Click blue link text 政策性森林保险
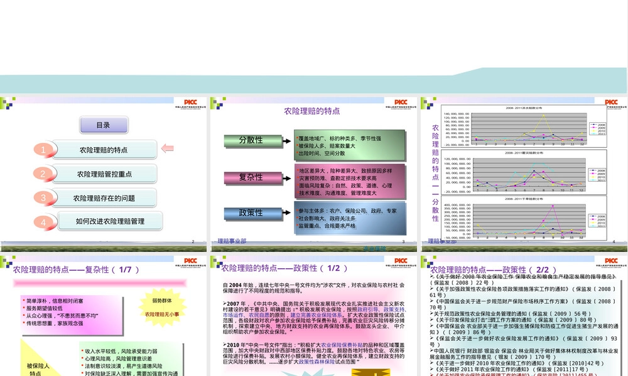The width and height of the screenshot is (628, 376). click(x=317, y=362)
